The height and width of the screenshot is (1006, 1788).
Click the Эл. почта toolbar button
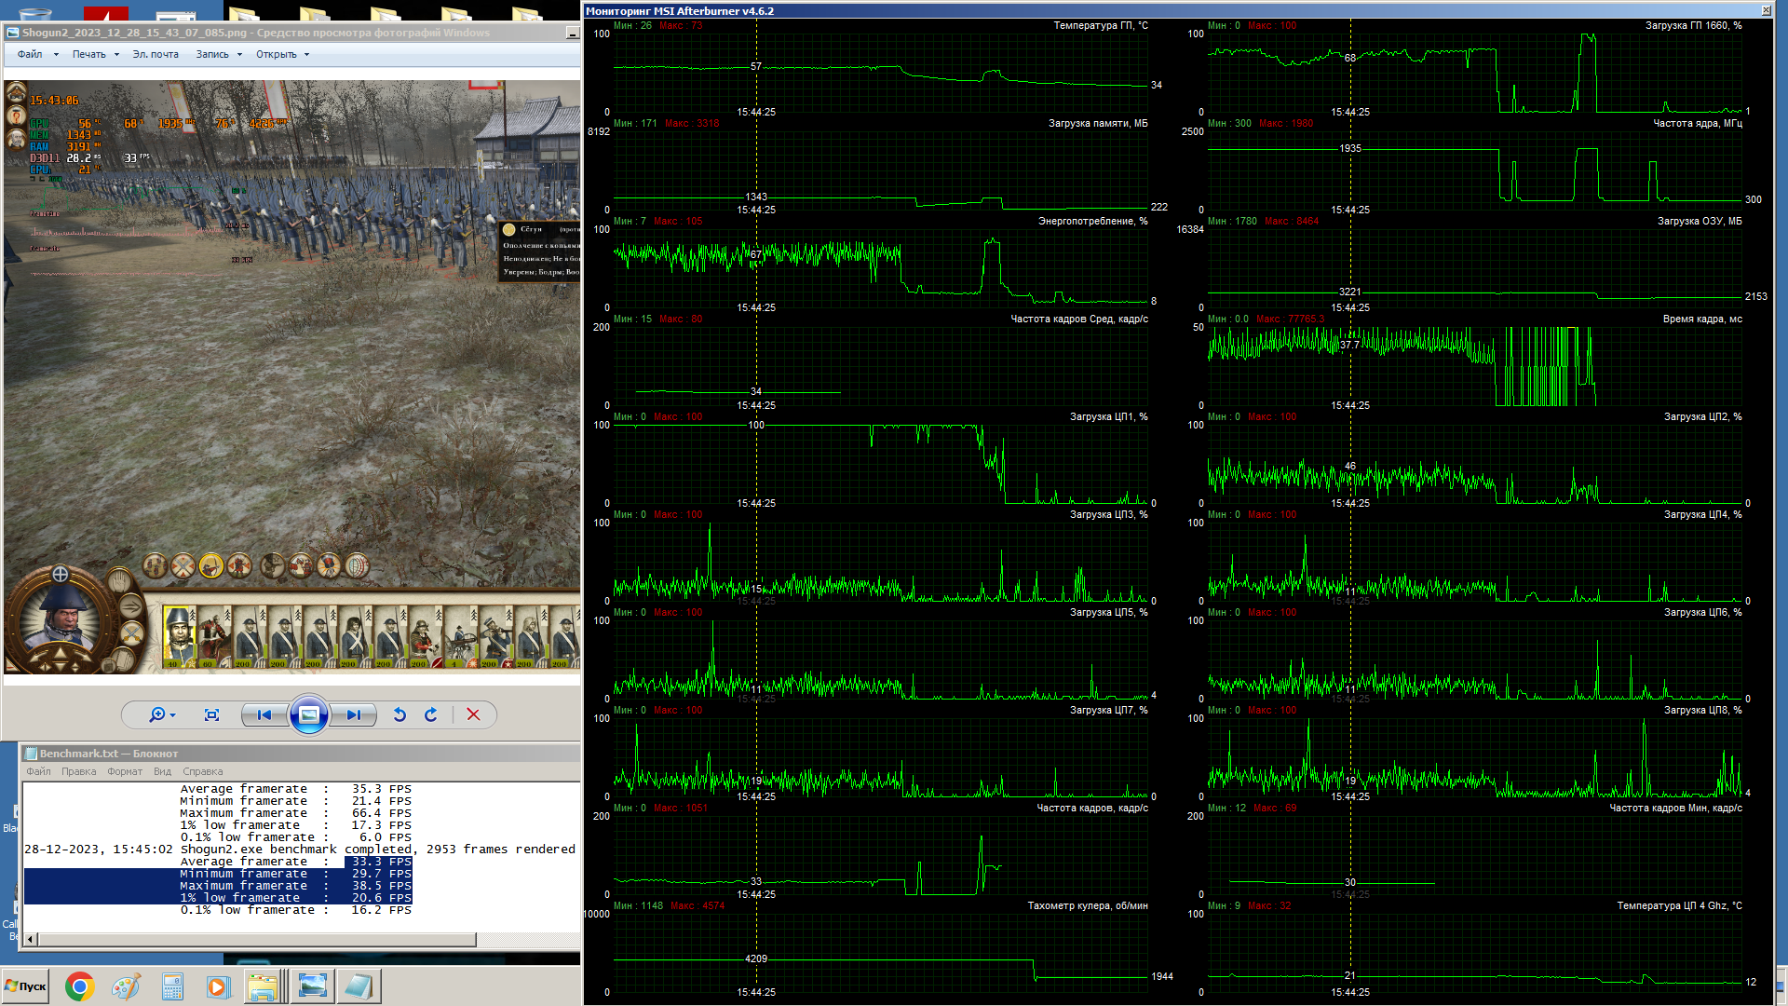coord(156,54)
